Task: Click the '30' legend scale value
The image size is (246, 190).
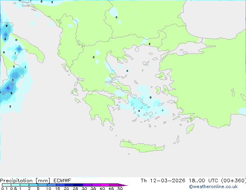Action: [x=84, y=188]
